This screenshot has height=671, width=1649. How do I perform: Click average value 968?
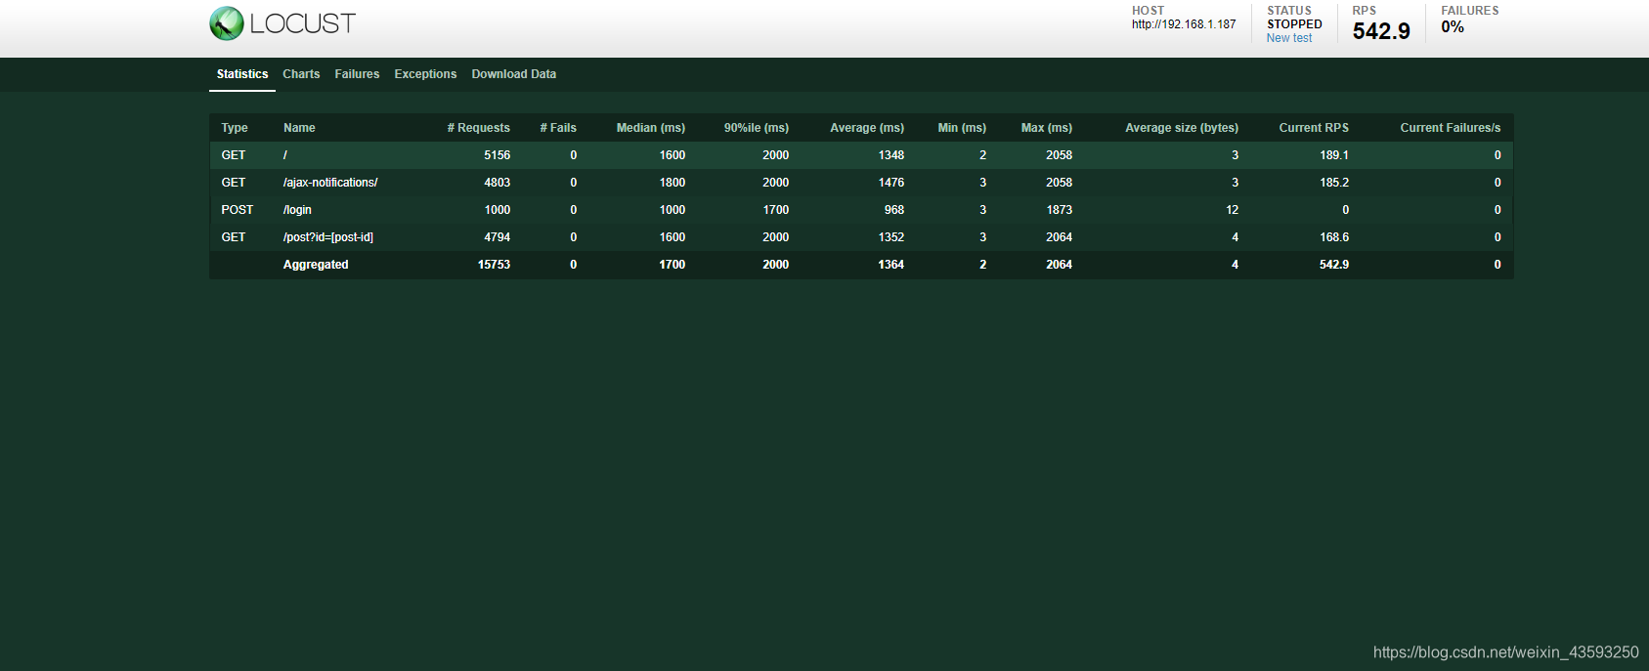(x=894, y=210)
